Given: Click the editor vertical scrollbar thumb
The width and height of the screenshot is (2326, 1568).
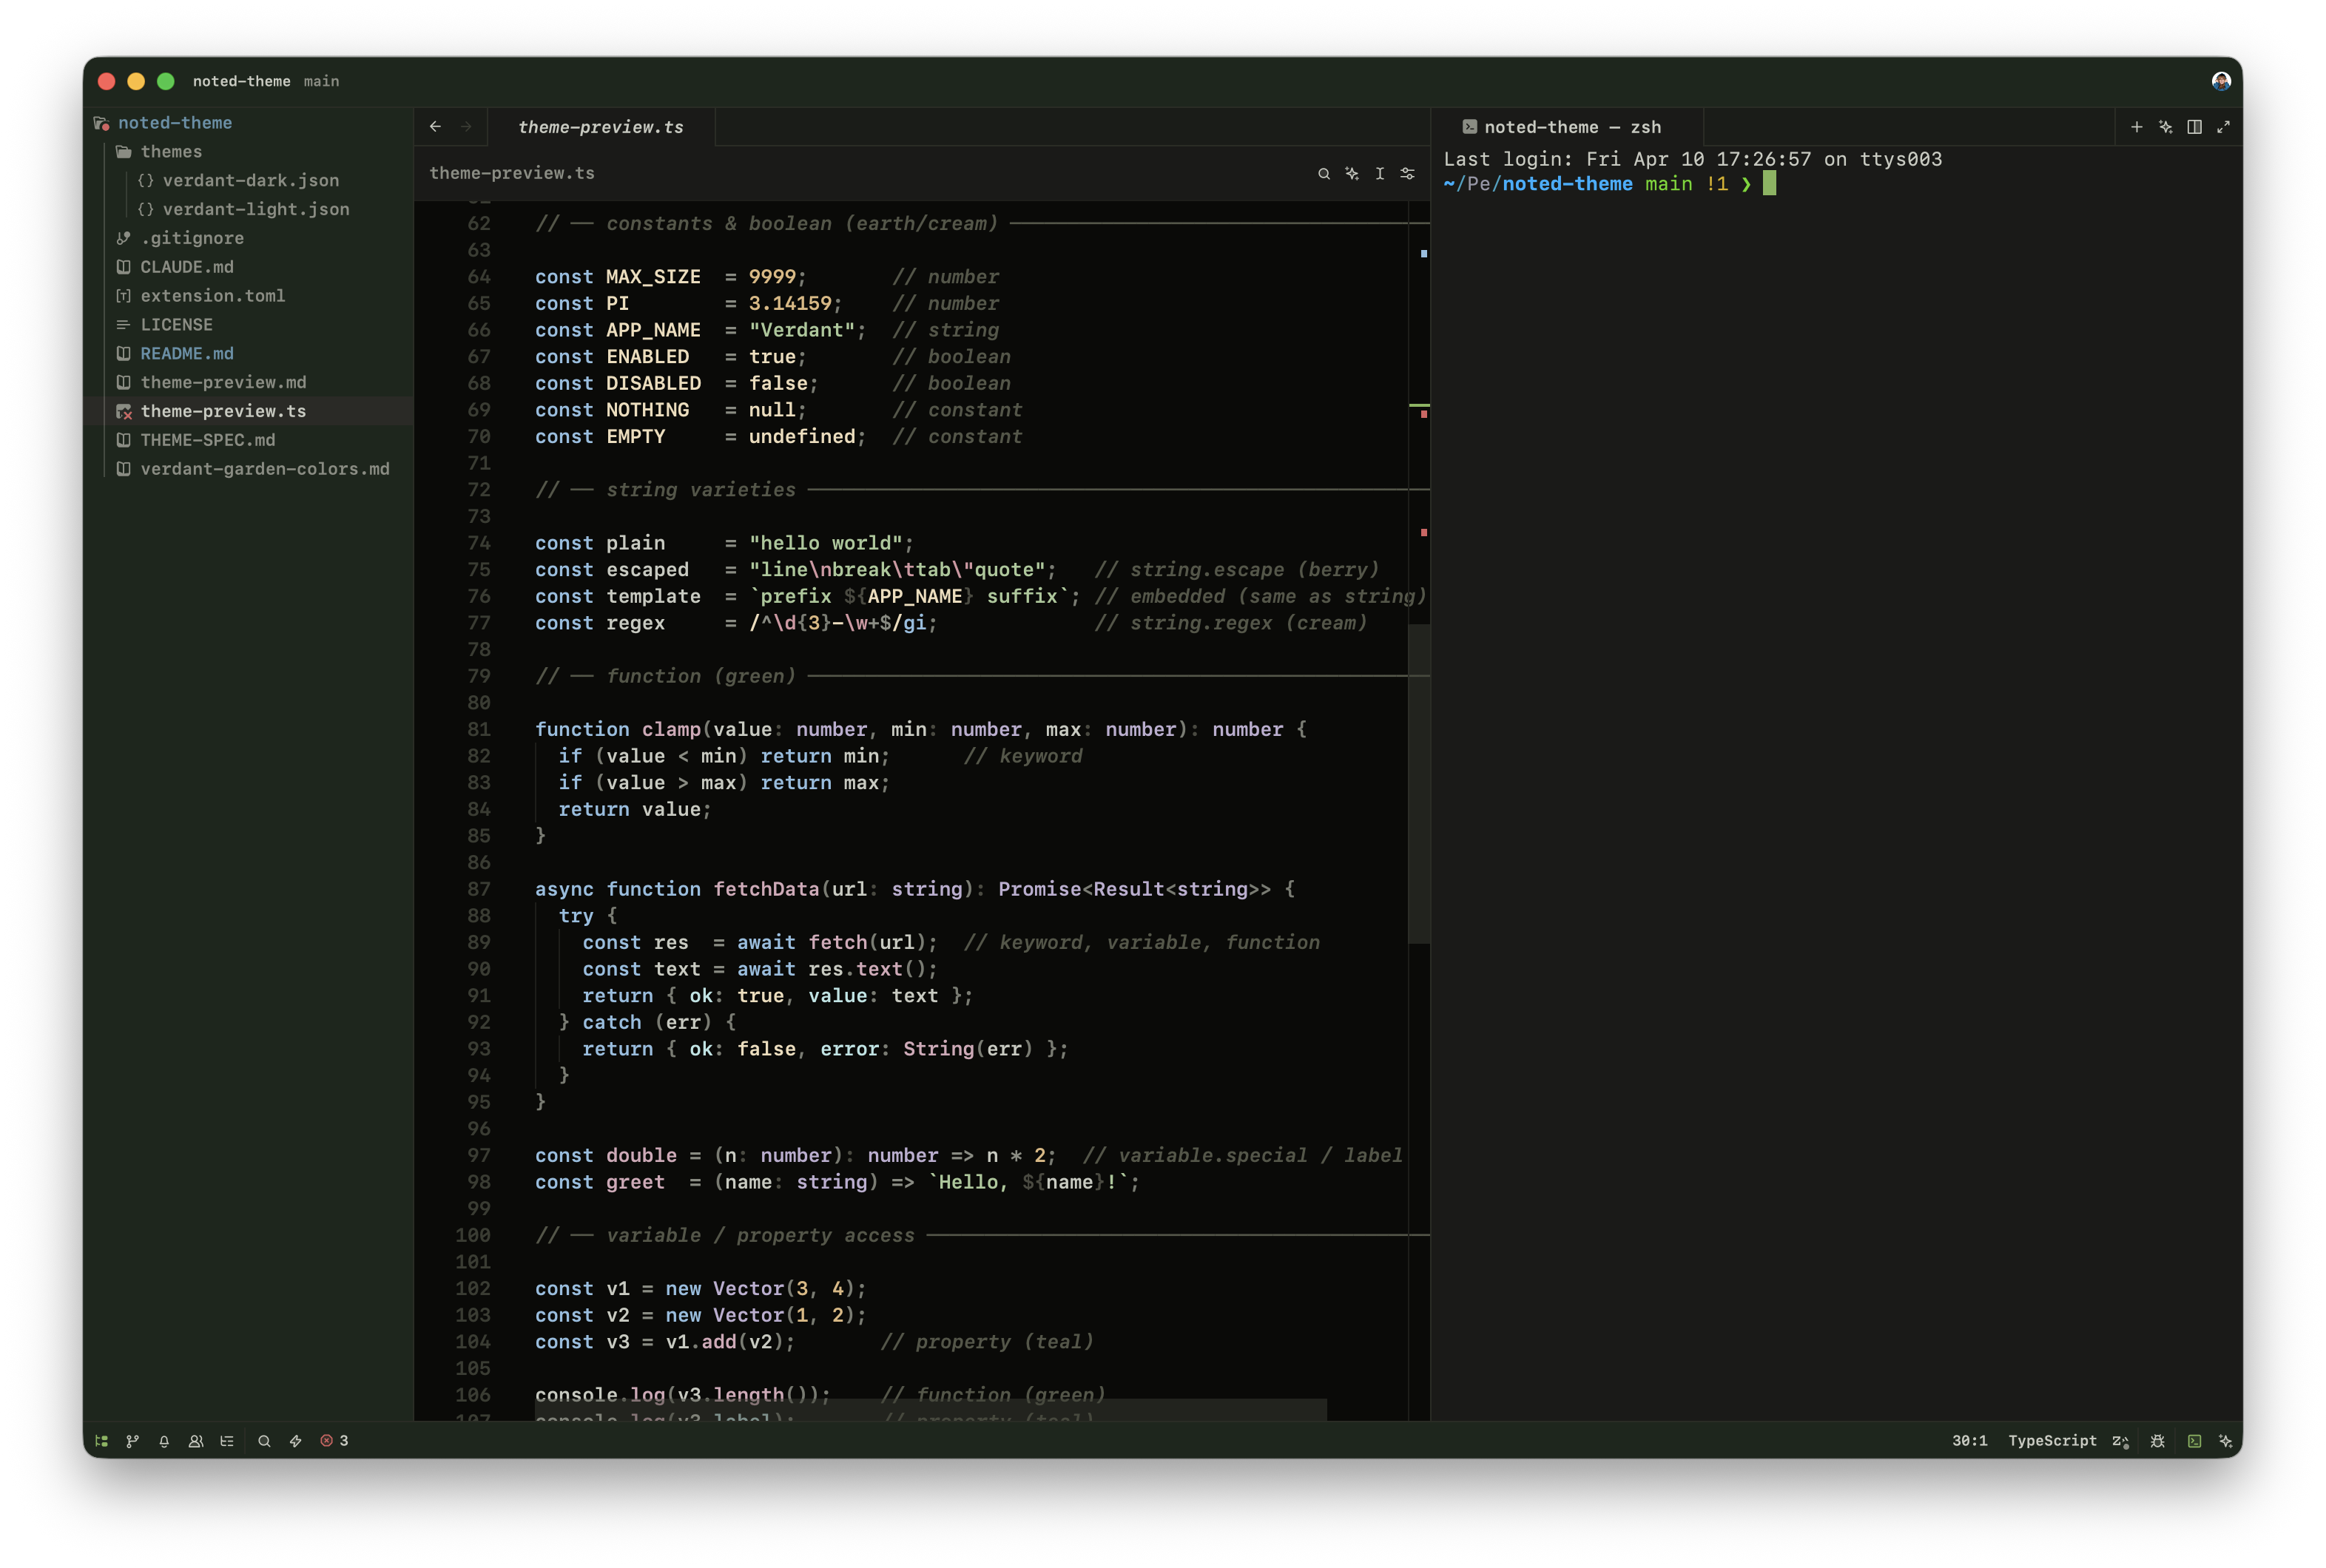Looking at the screenshot, I should [1419, 784].
